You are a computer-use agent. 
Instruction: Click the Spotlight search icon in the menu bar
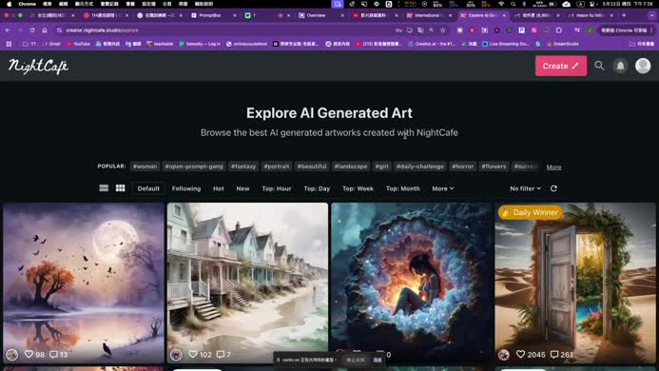click(x=513, y=4)
